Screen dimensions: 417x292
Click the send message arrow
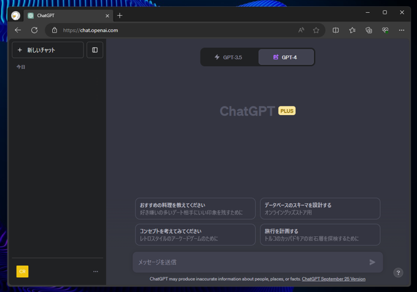(372, 262)
